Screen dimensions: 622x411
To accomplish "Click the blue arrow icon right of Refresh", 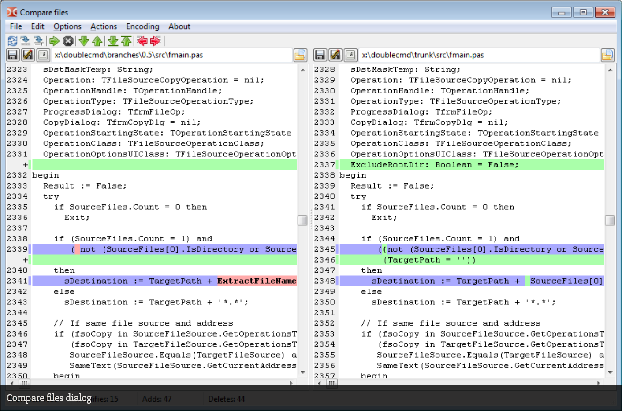I will 26,41.
